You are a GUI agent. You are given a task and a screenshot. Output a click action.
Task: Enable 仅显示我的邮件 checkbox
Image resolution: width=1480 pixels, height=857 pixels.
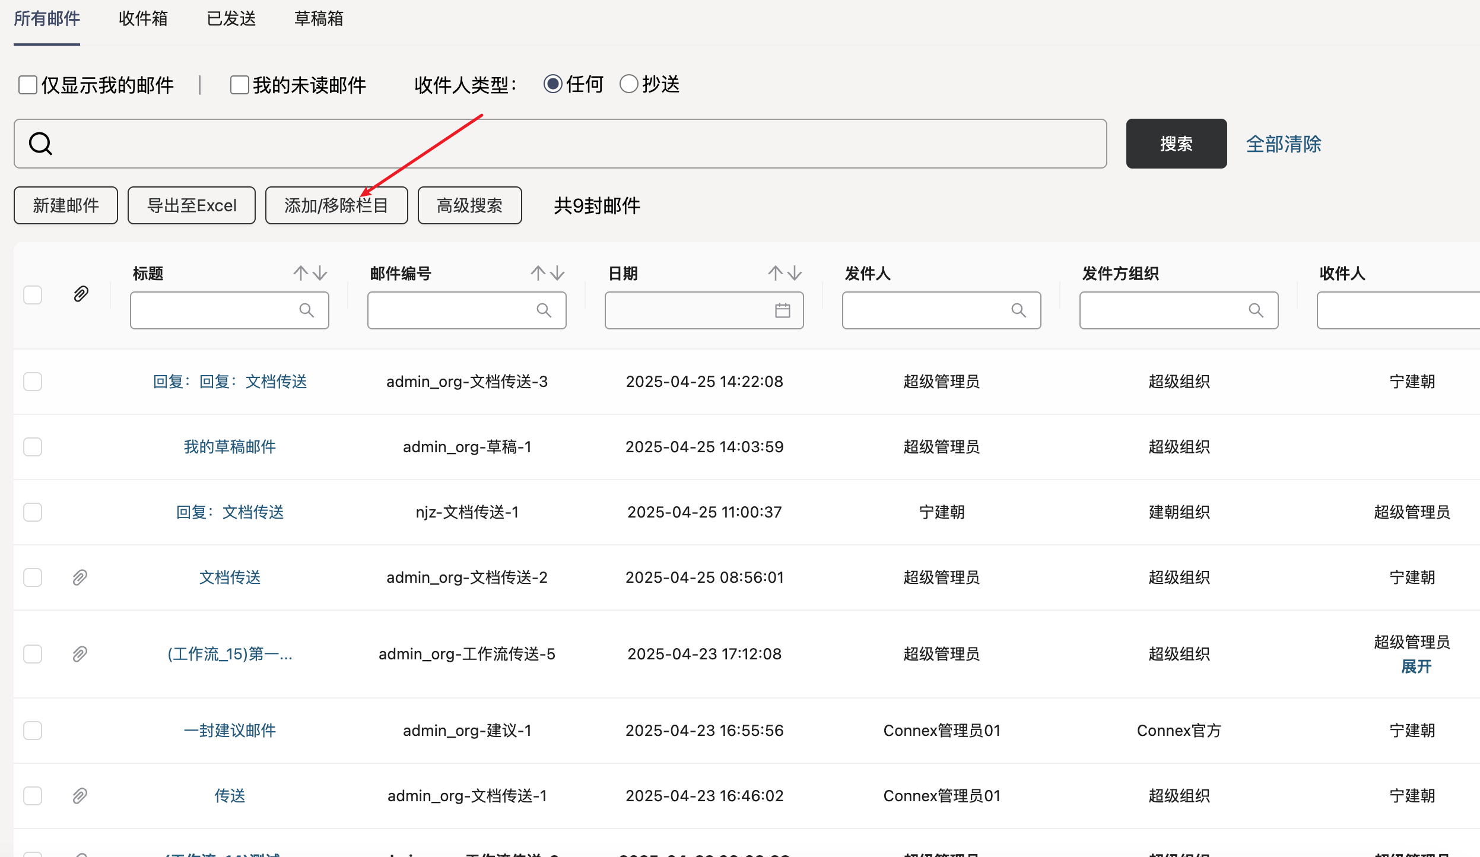[x=28, y=85]
